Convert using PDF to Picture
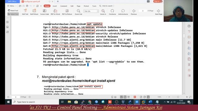 click(67, 12)
